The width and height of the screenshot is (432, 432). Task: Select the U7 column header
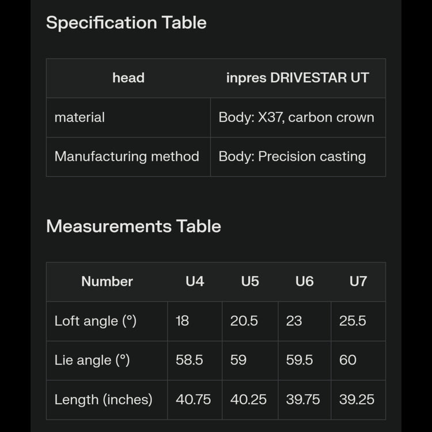click(358, 282)
